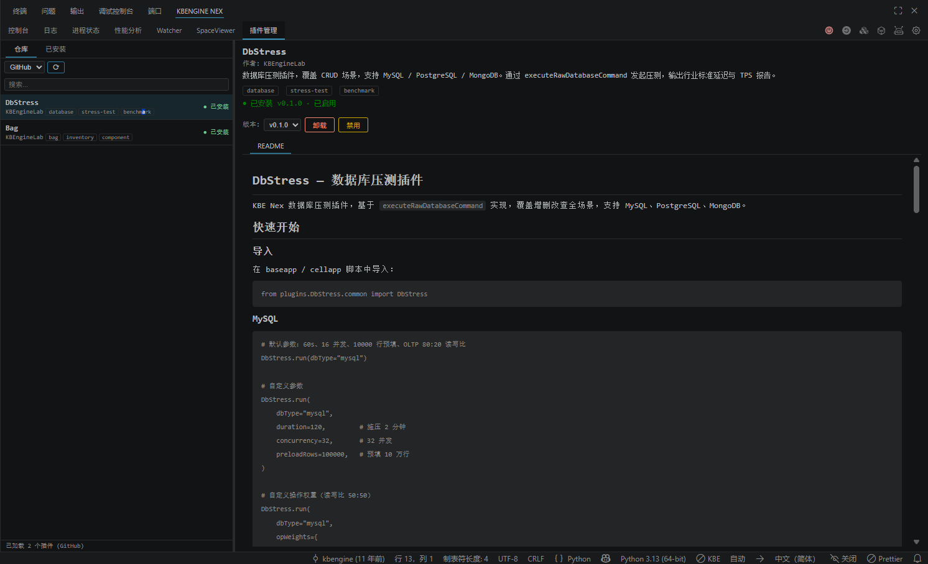Open the GitHub source dropdown
The image size is (928, 564).
pos(24,67)
